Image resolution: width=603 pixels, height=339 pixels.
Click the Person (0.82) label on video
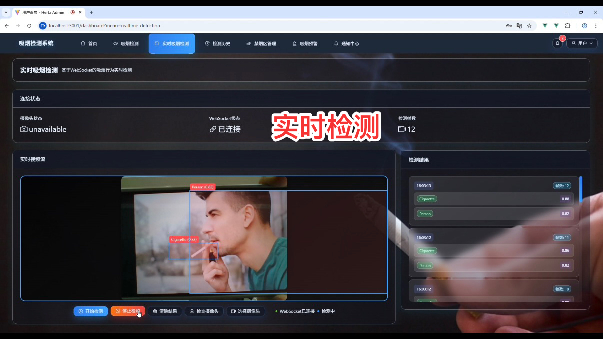click(x=203, y=187)
